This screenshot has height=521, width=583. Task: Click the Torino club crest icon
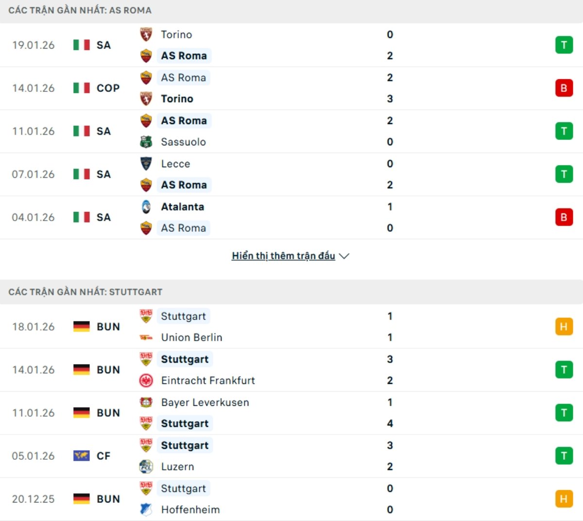(x=147, y=34)
